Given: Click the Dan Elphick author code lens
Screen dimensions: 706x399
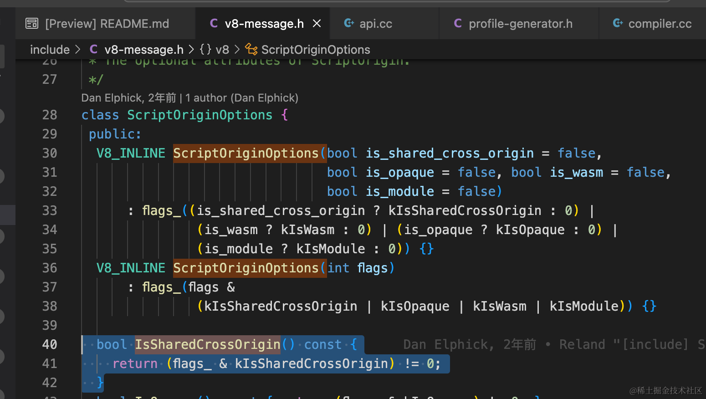Looking at the screenshot, I should click(189, 97).
